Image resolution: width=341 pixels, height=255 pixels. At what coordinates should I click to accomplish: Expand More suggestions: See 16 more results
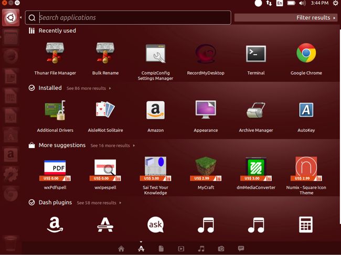pos(113,145)
